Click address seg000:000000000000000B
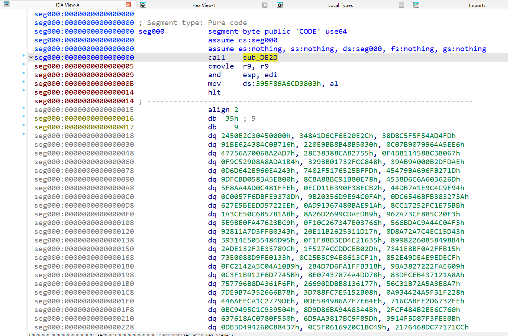This screenshot has width=508, height=336. (x=84, y=83)
